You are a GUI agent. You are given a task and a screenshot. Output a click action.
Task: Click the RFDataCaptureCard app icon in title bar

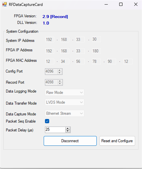pos(5,5)
